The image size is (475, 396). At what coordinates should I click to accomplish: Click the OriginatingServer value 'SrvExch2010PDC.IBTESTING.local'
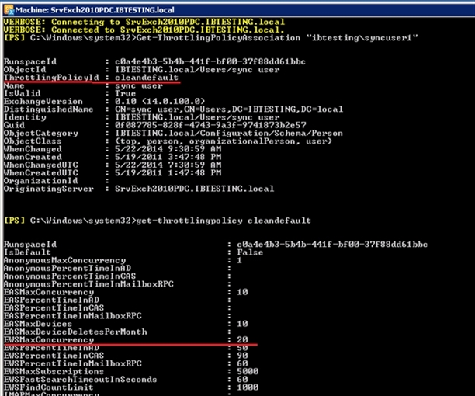click(195, 189)
